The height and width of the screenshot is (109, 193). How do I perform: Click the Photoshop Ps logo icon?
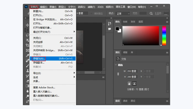click(x=26, y=7)
